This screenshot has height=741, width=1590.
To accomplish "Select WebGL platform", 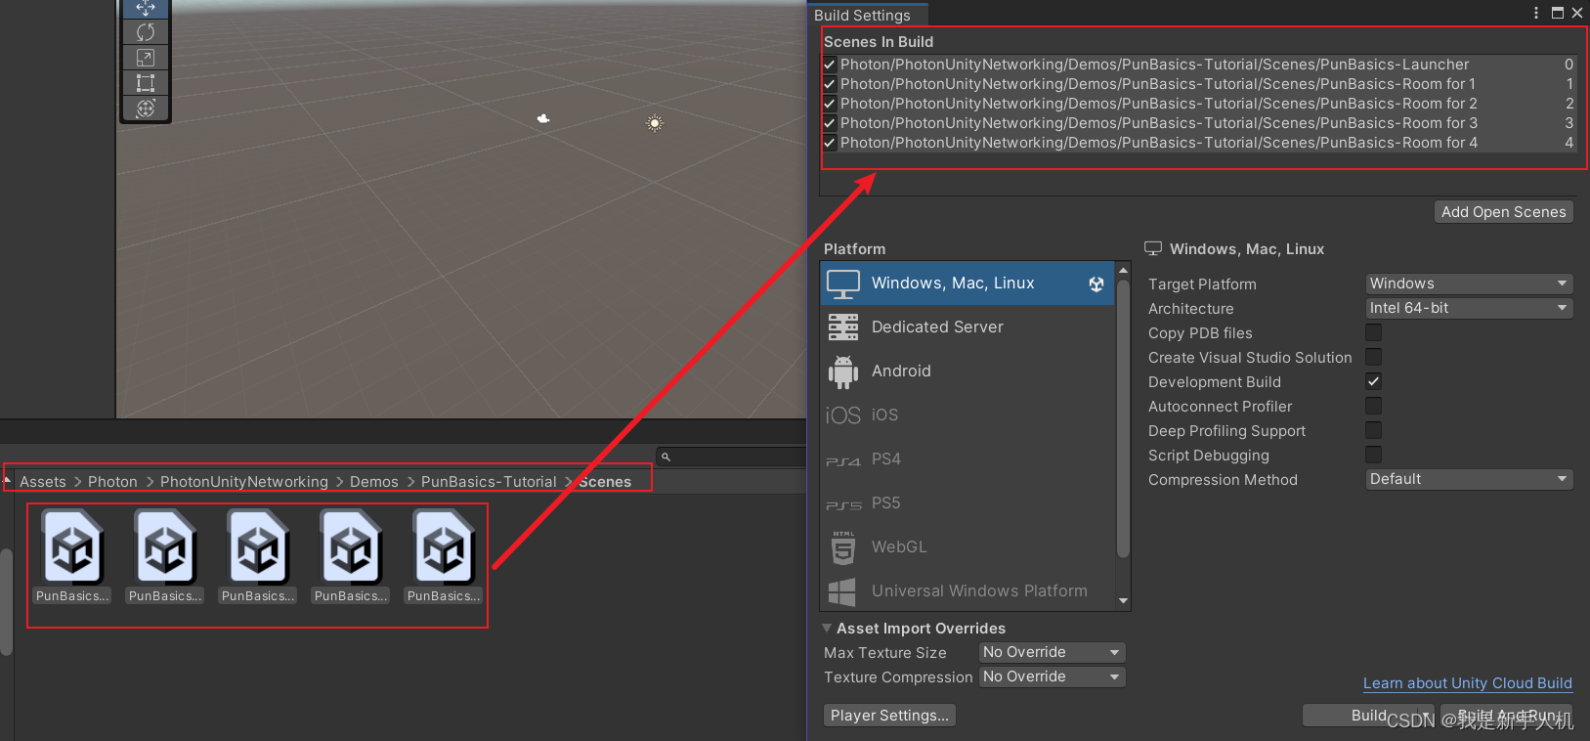I will [967, 547].
